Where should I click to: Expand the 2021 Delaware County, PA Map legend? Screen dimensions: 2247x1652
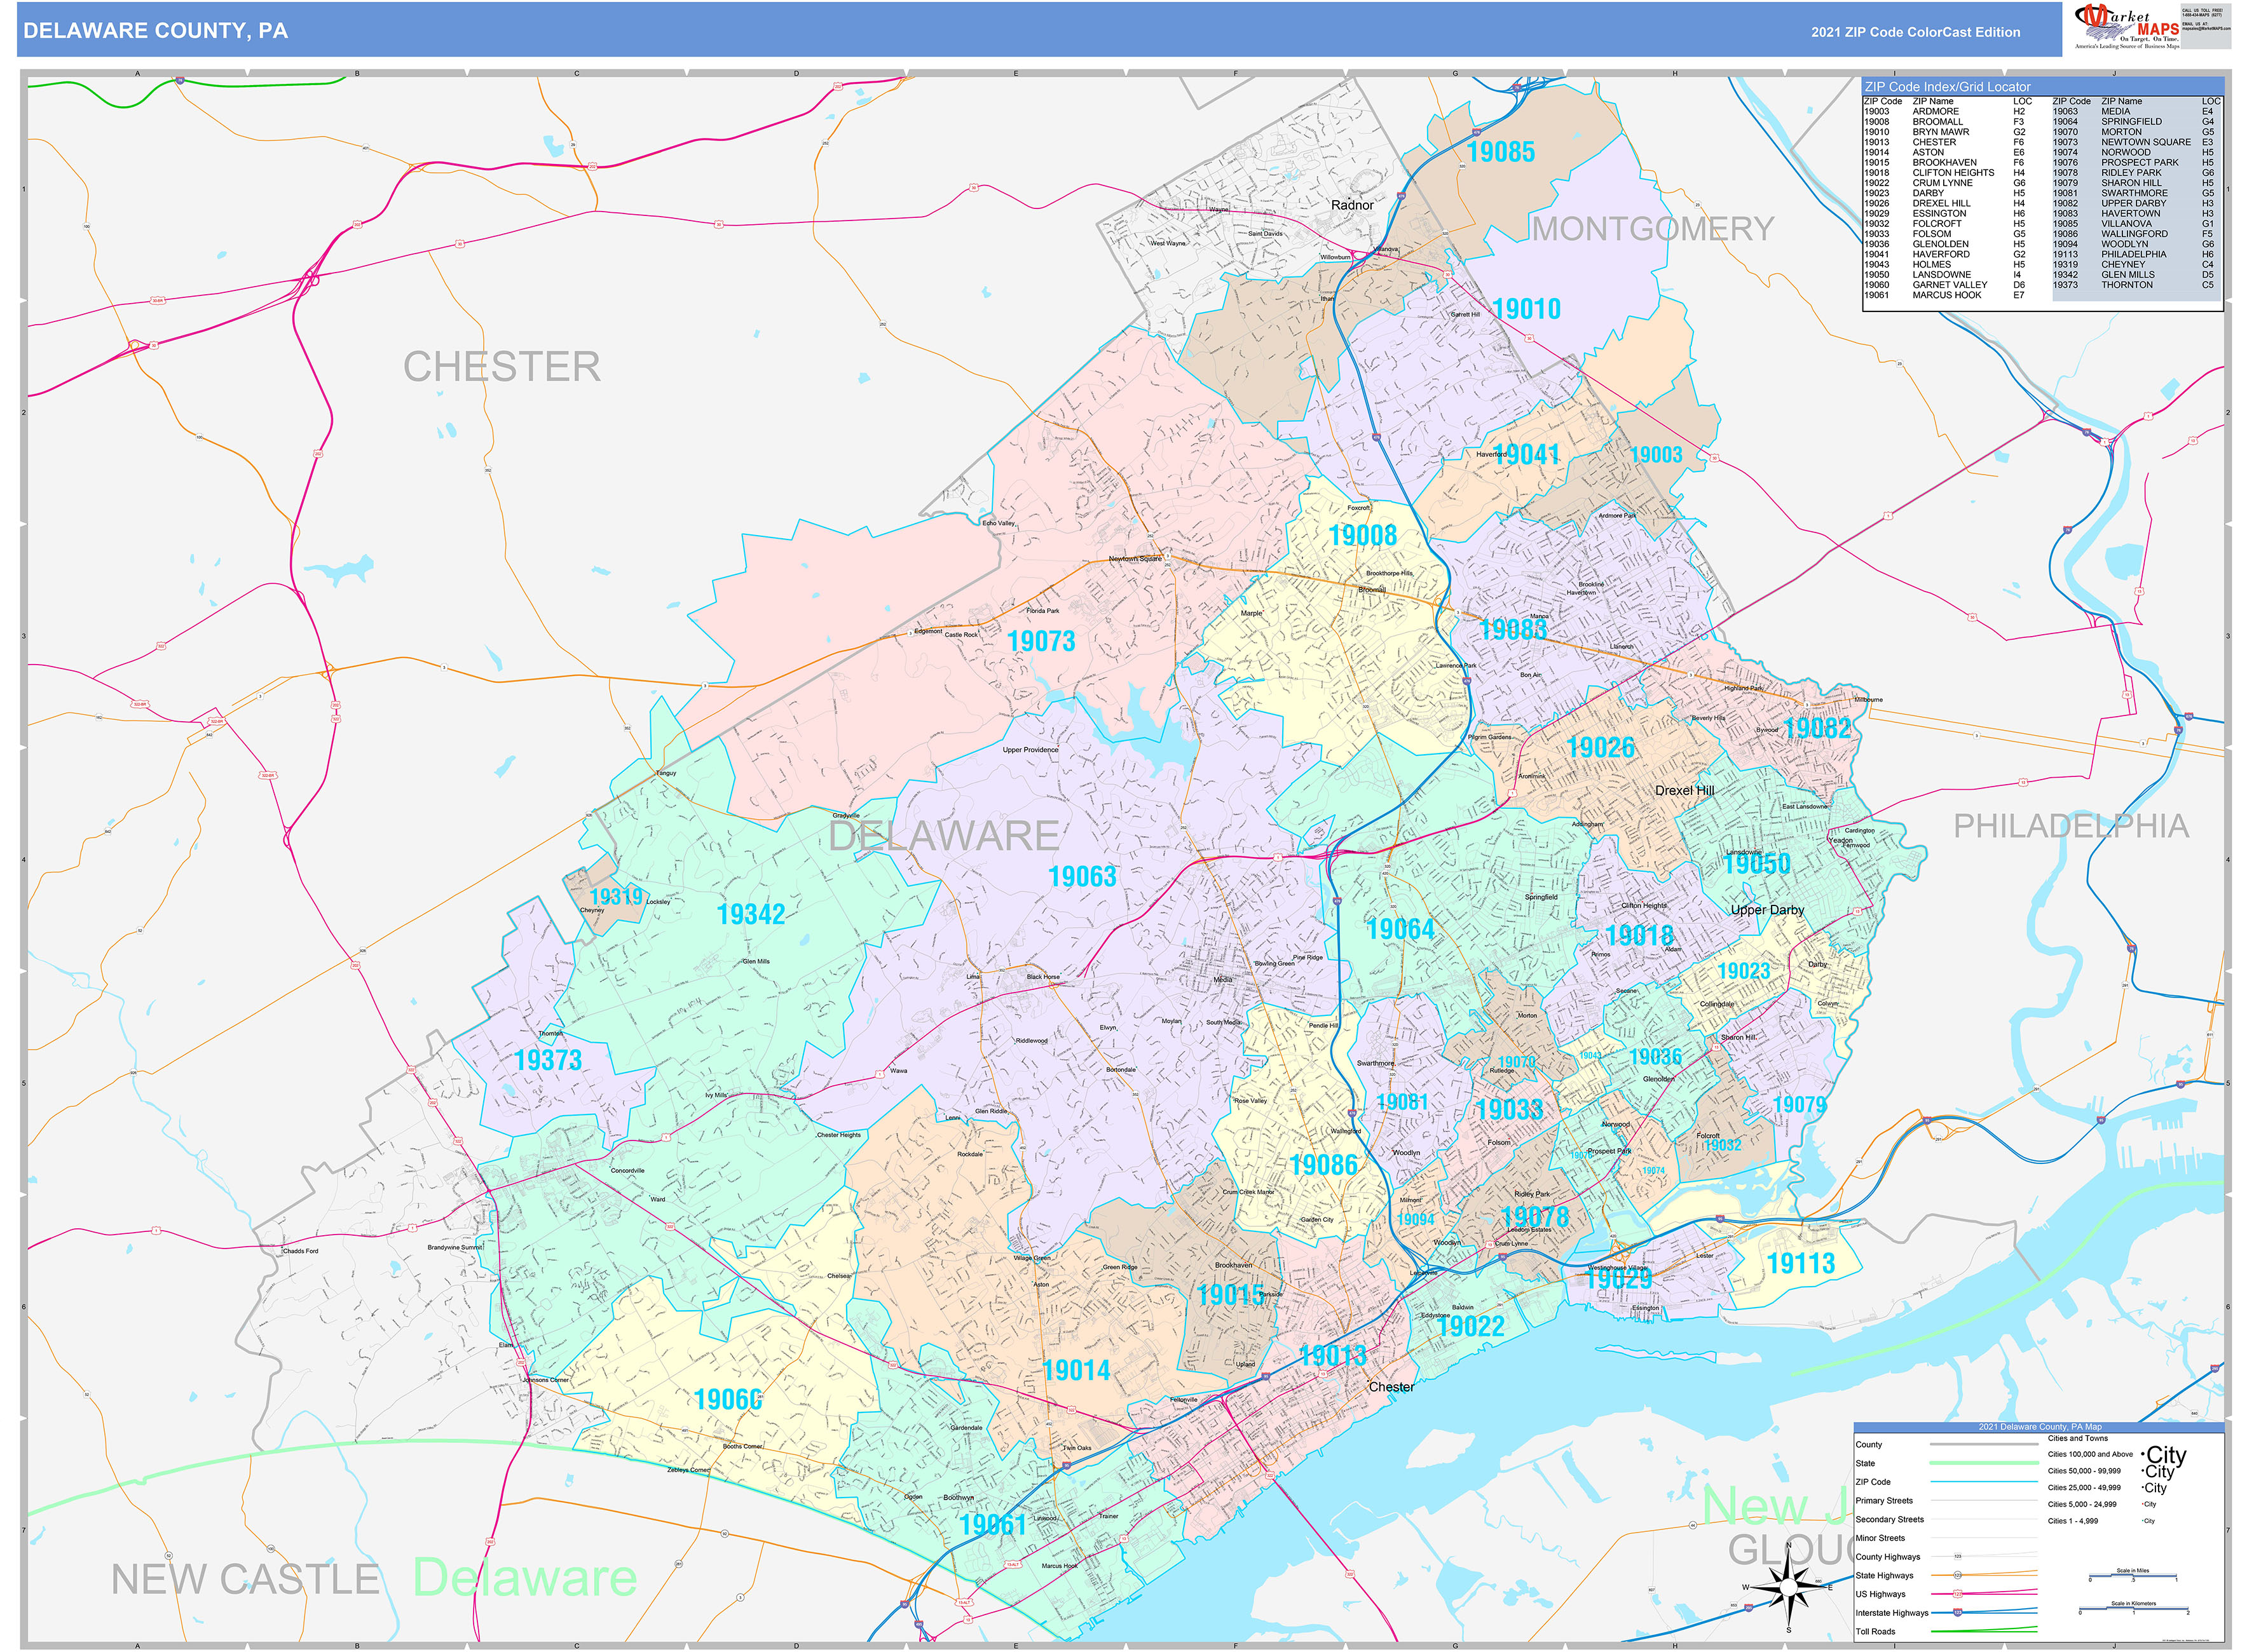pos(2040,1427)
